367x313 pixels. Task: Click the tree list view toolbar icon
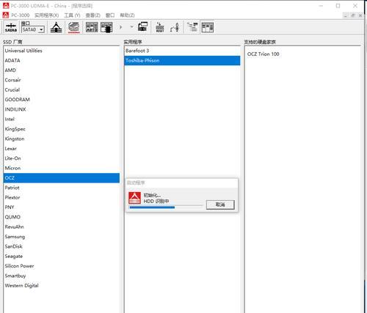point(192,27)
